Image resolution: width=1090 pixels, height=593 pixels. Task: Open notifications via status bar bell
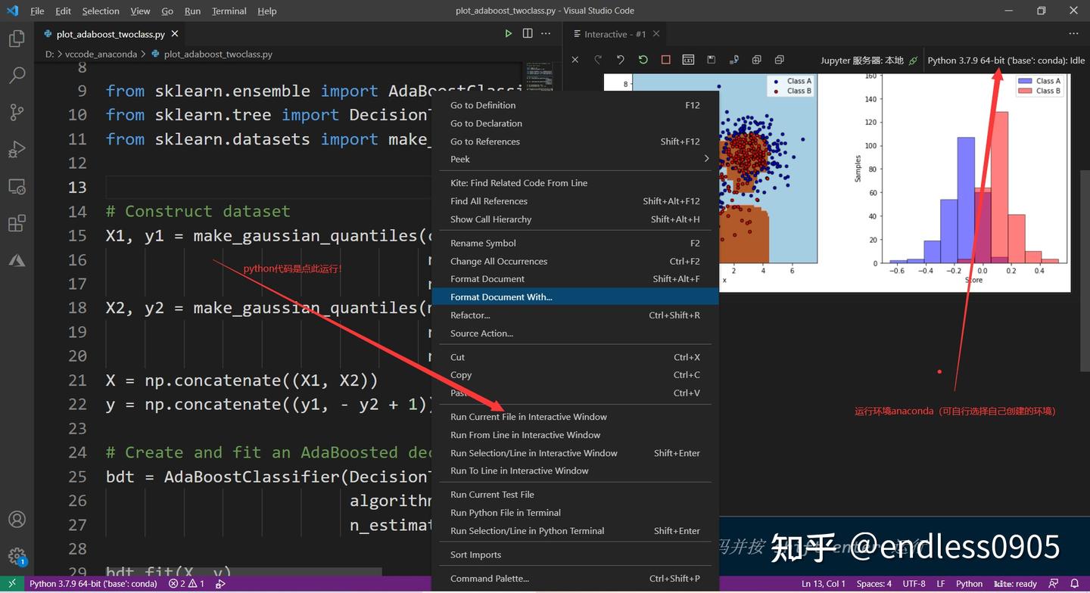click(x=1075, y=583)
